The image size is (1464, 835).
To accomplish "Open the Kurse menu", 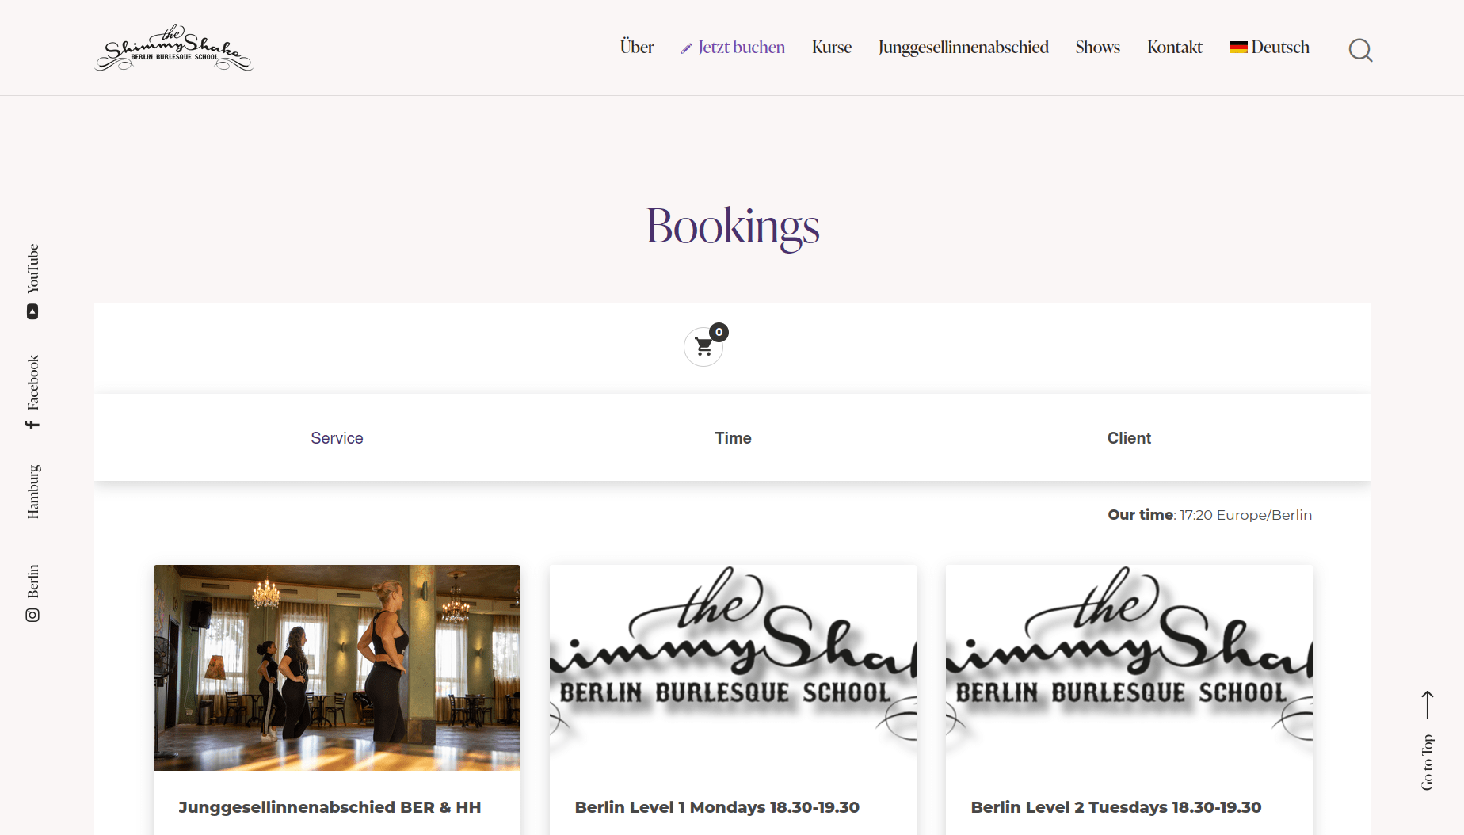I will click(x=831, y=48).
